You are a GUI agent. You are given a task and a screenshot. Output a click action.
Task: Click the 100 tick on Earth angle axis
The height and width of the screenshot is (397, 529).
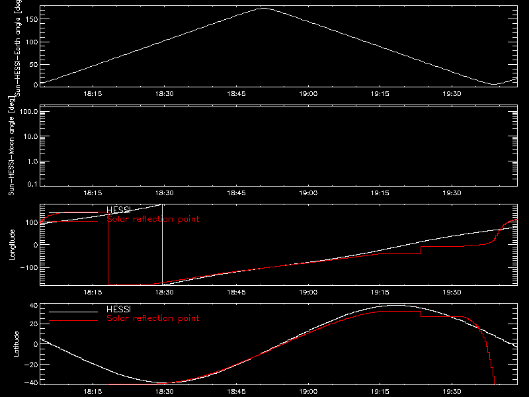click(x=32, y=42)
